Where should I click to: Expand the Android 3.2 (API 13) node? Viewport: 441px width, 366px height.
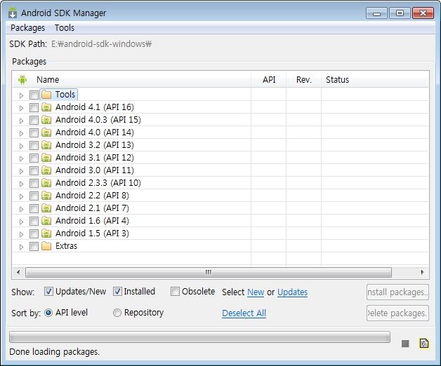[21, 146]
